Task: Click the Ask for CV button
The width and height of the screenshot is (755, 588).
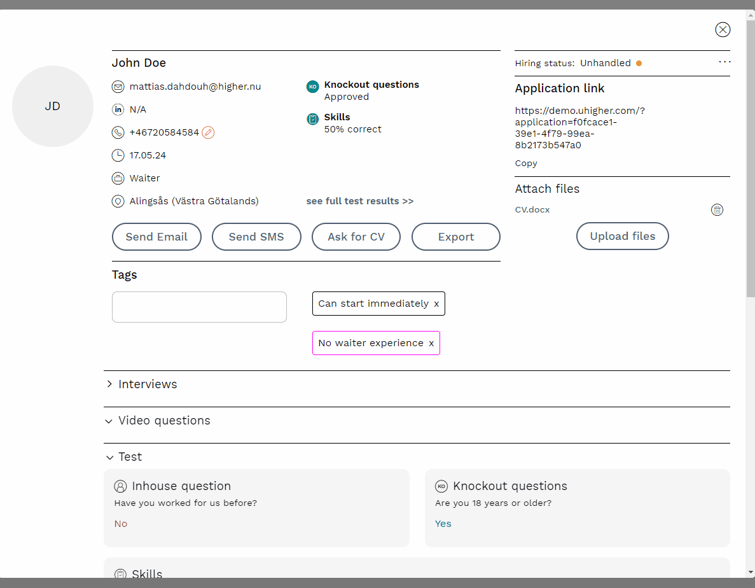Action: tap(356, 237)
